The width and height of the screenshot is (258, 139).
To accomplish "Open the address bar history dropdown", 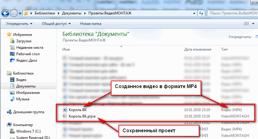I will coord(194,13).
